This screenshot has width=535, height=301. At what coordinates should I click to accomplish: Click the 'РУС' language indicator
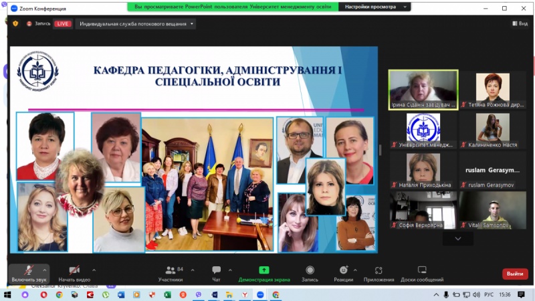point(489,294)
